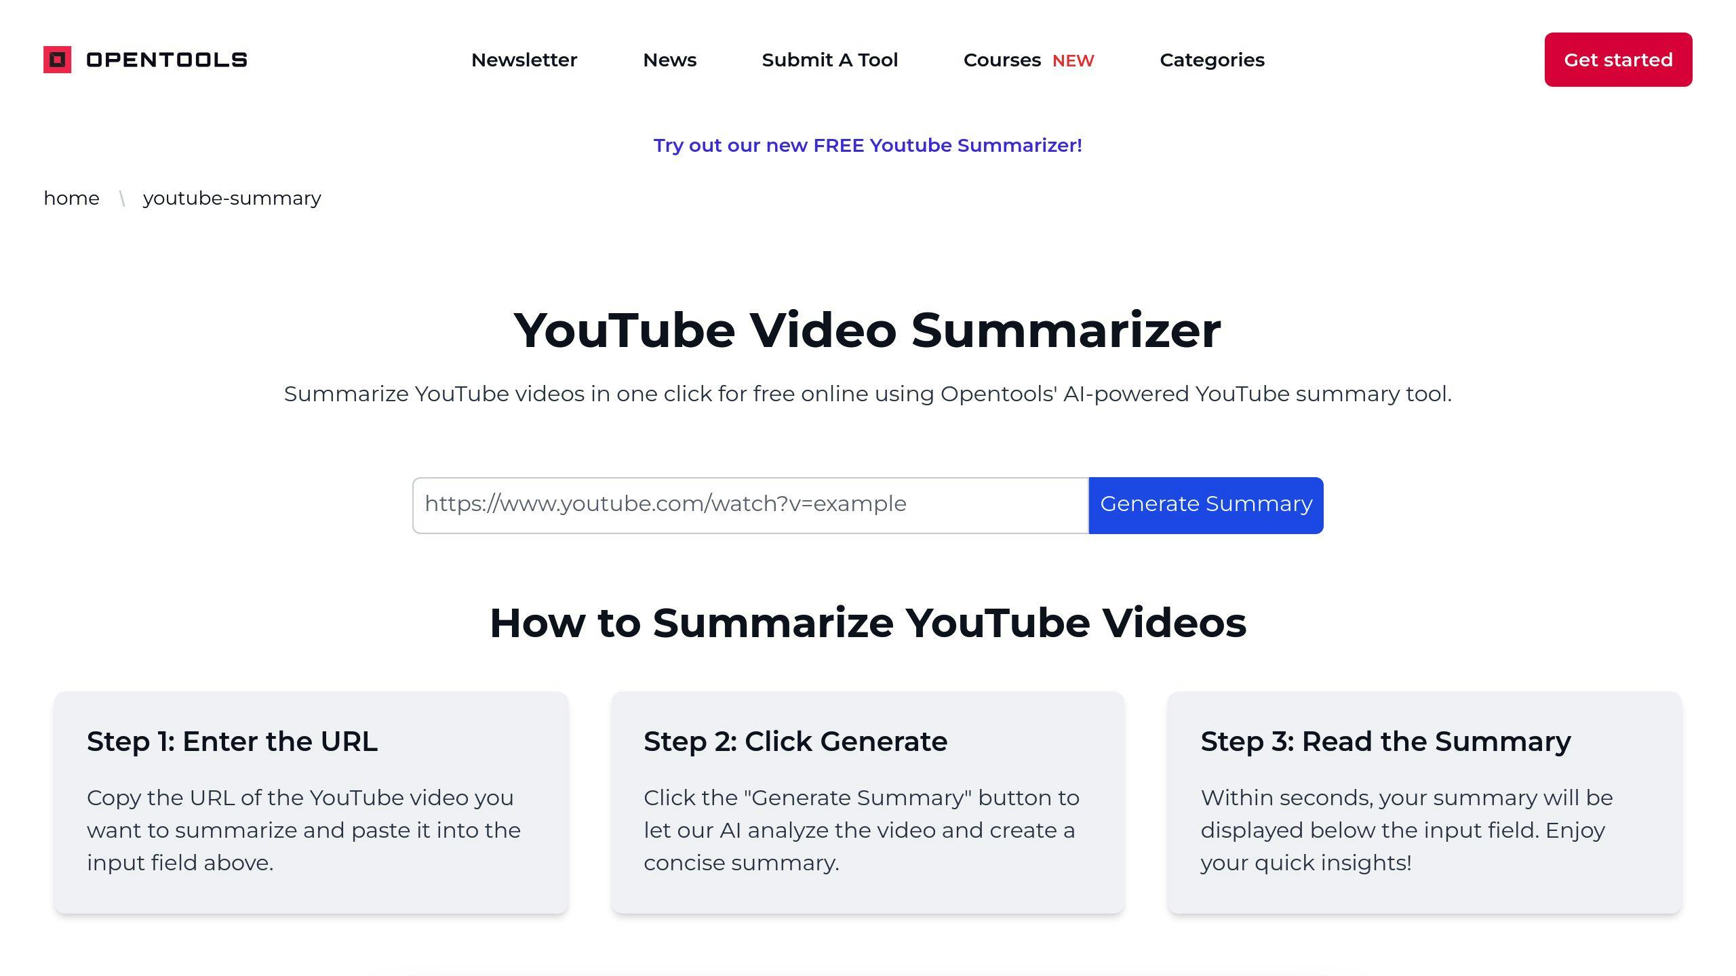1736x976 pixels.
Task: Click the News navigation icon
Action: (x=669, y=60)
